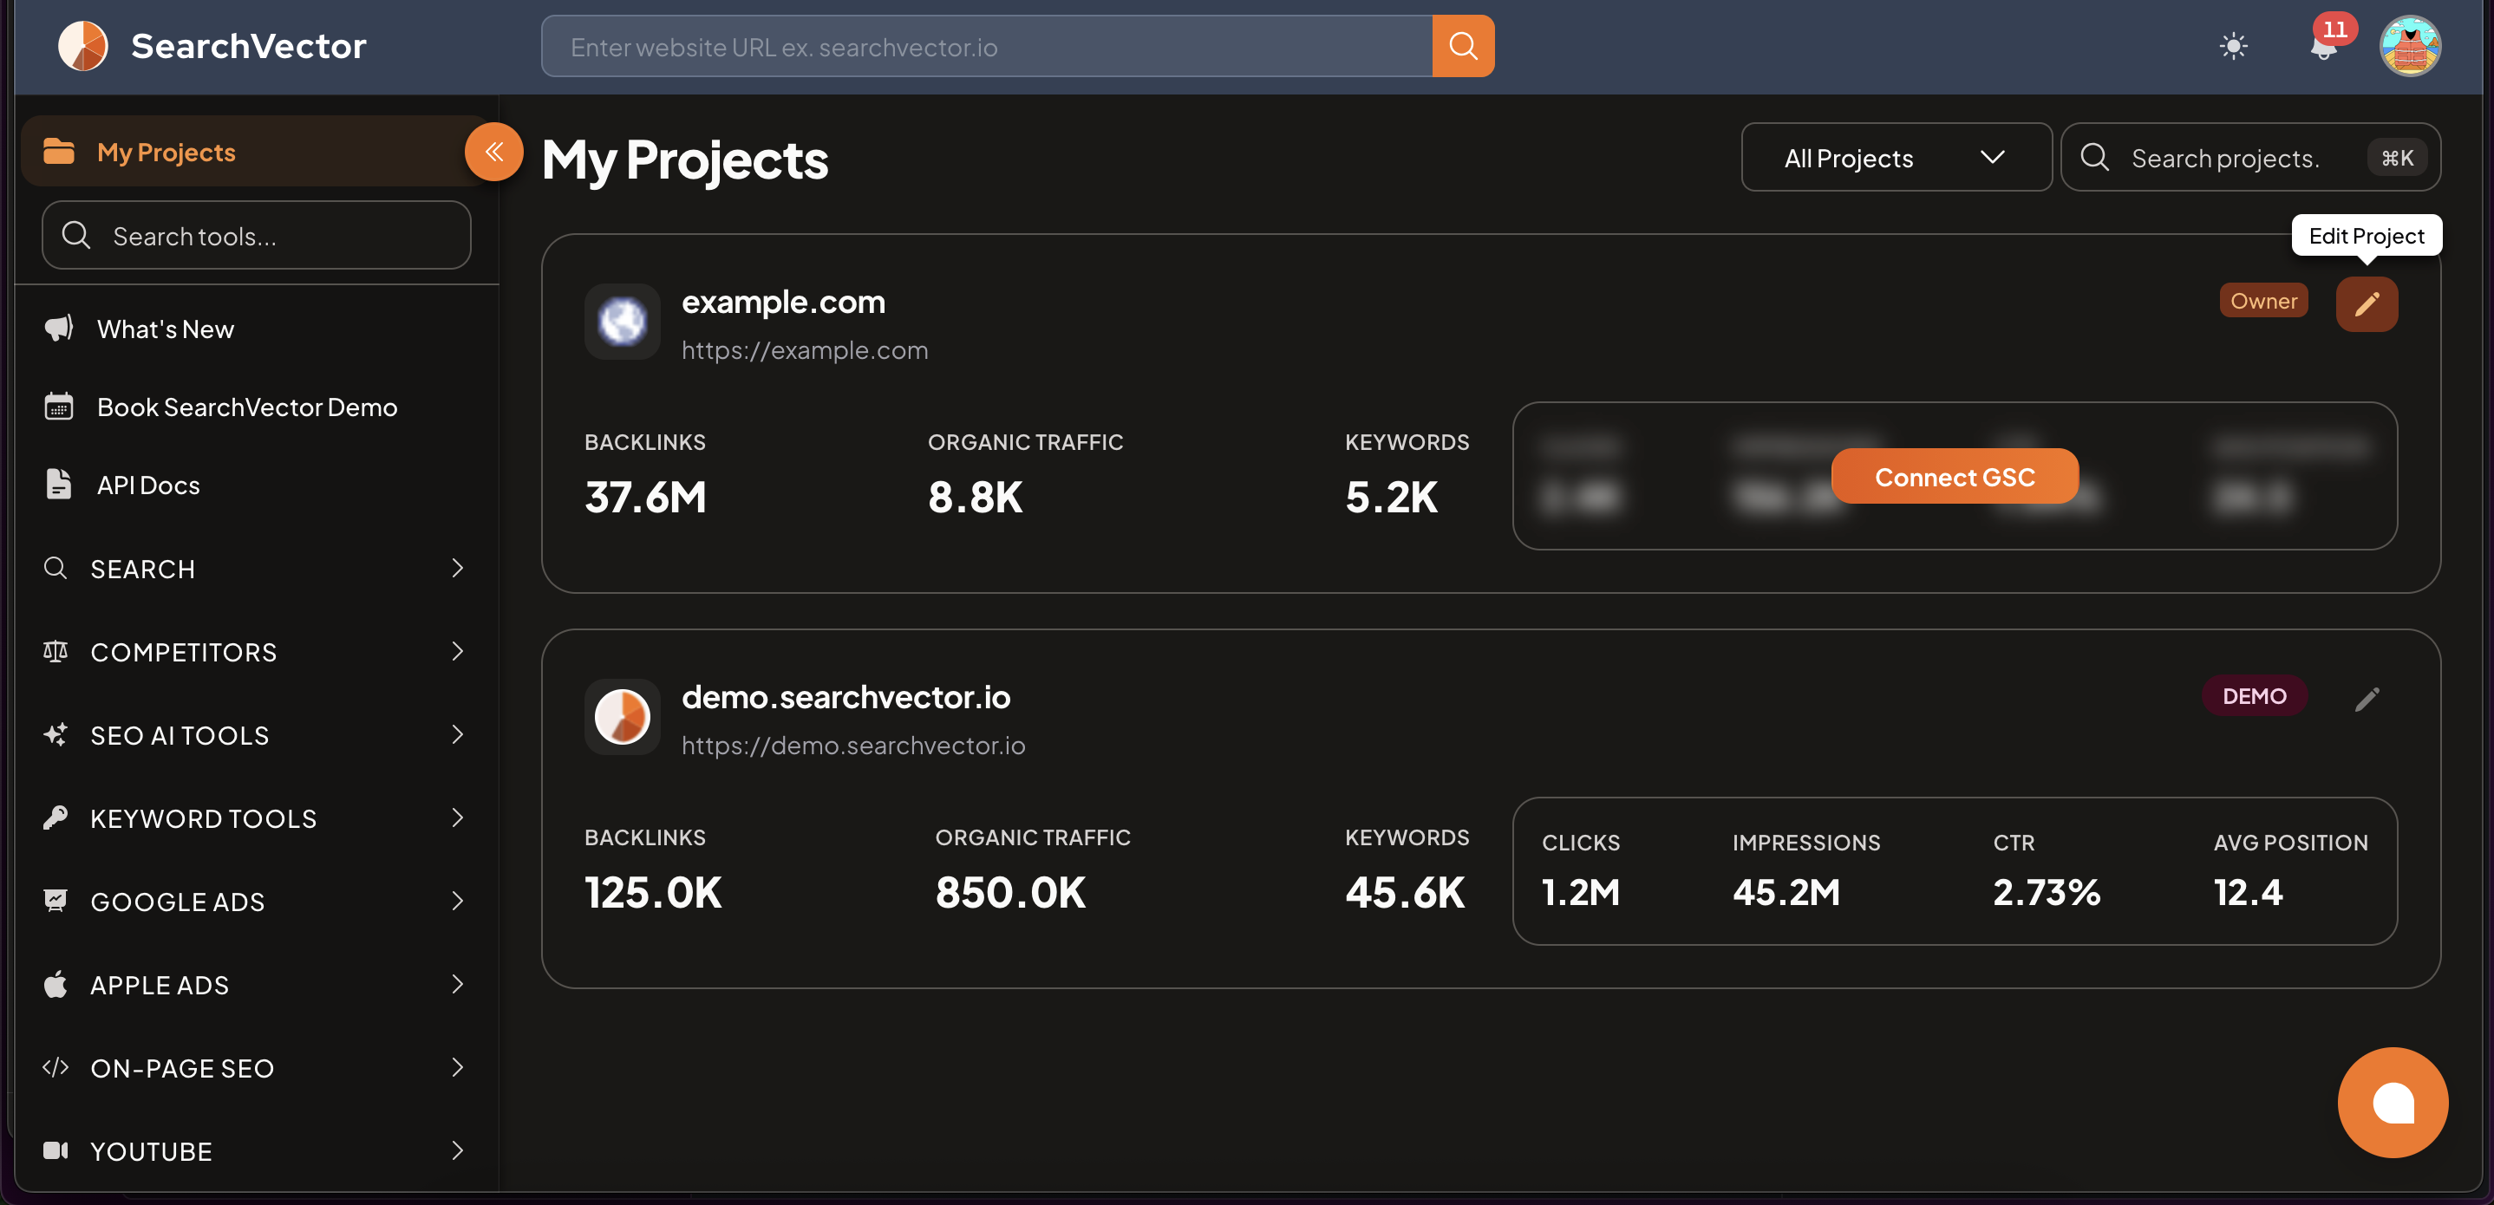The width and height of the screenshot is (2494, 1205).
Task: Click the SearchVector logo icon
Action: coord(83,45)
